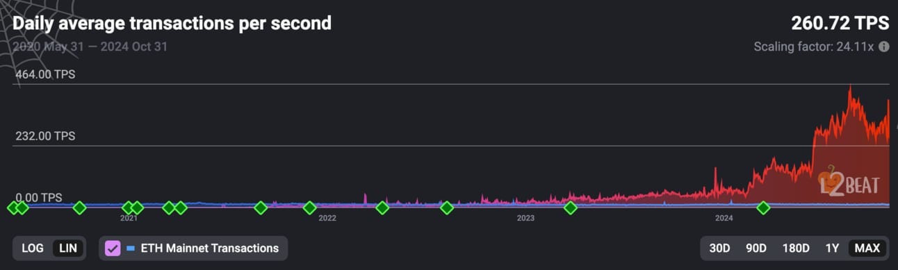This screenshot has width=898, height=270.
Task: Click the '2020 May 31 — 2024 Oct 31' date range
Action: coord(90,47)
